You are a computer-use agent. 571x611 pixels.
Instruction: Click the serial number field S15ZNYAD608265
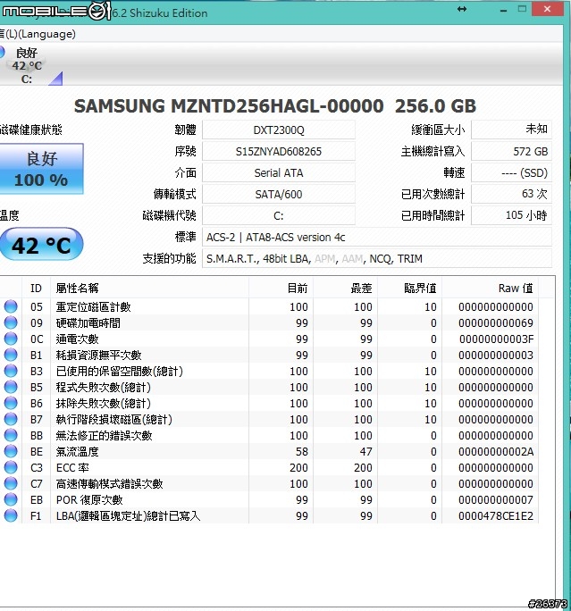click(x=278, y=151)
